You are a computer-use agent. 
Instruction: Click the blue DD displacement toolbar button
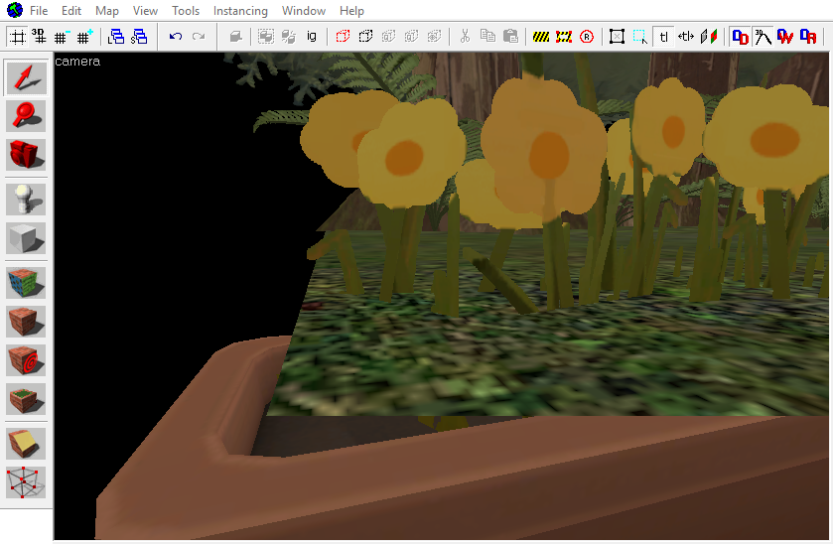[740, 37]
